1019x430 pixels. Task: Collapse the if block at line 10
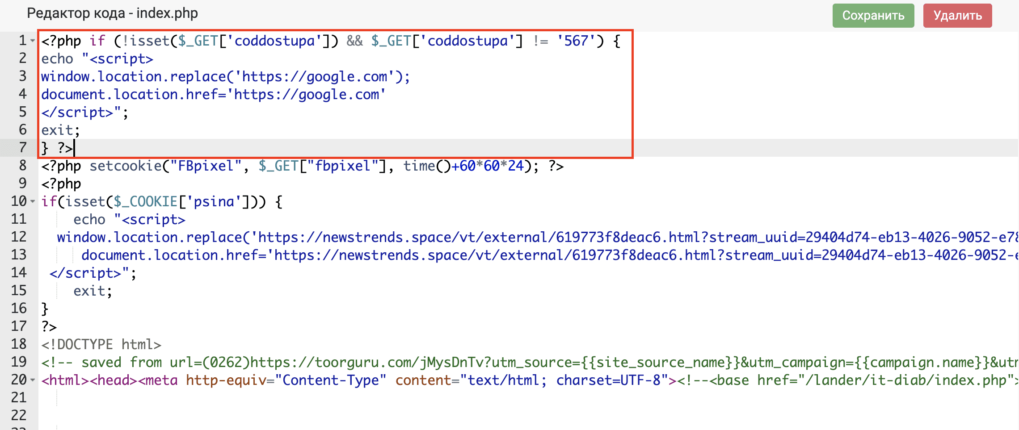[33, 202]
